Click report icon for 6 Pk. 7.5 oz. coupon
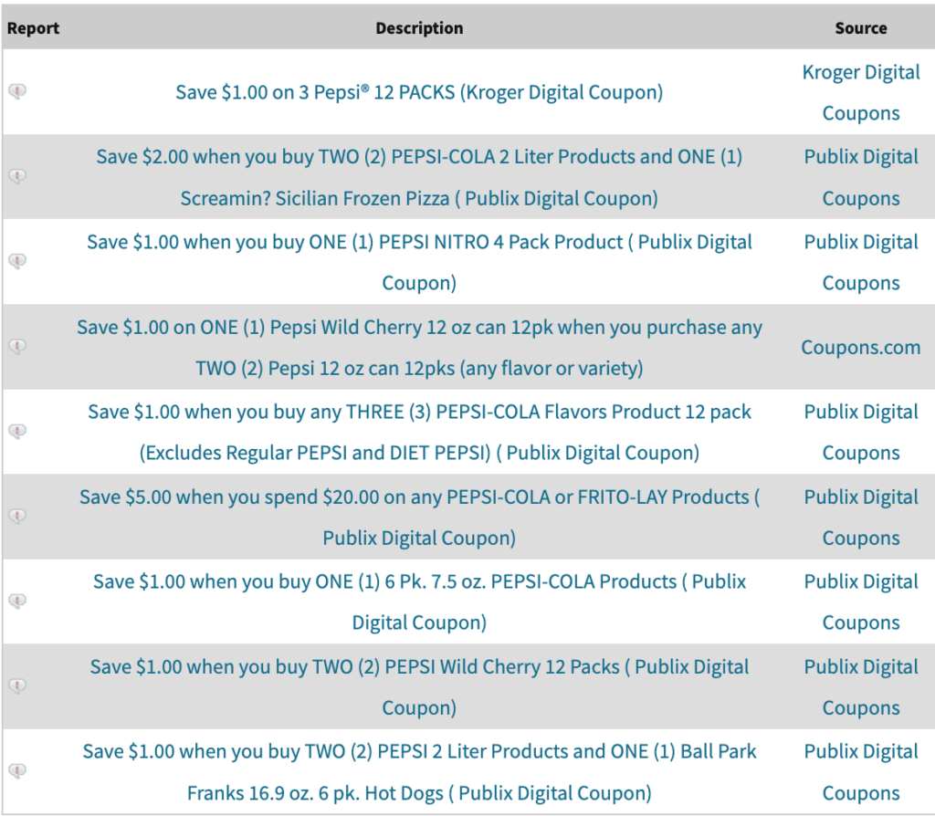Image resolution: width=935 pixels, height=816 pixels. click(x=17, y=601)
